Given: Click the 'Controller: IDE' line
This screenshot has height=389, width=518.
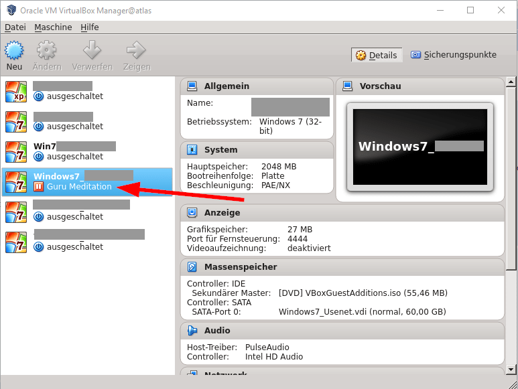Looking at the screenshot, I should pyautogui.click(x=216, y=284).
